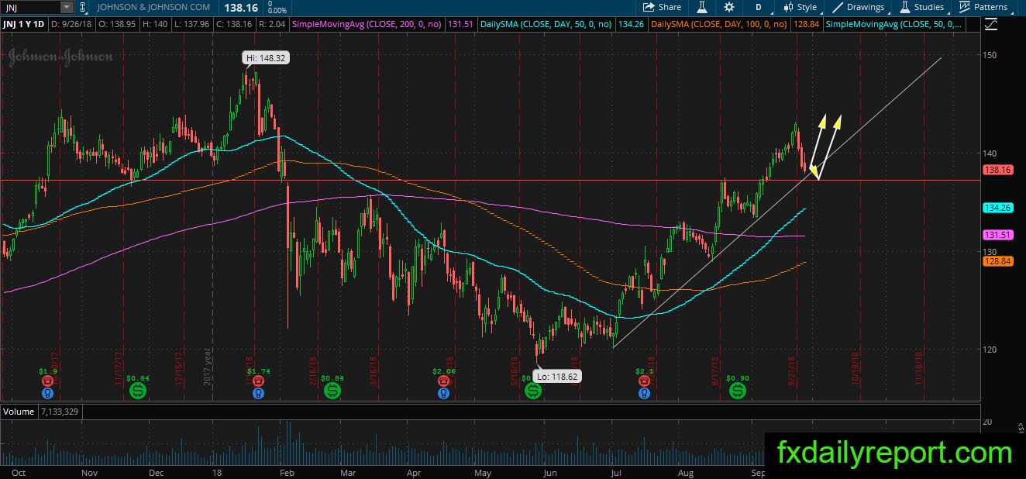Click the JNJ 1 Y 1D timeframe label
The image size is (1026, 479).
[x=23, y=25]
